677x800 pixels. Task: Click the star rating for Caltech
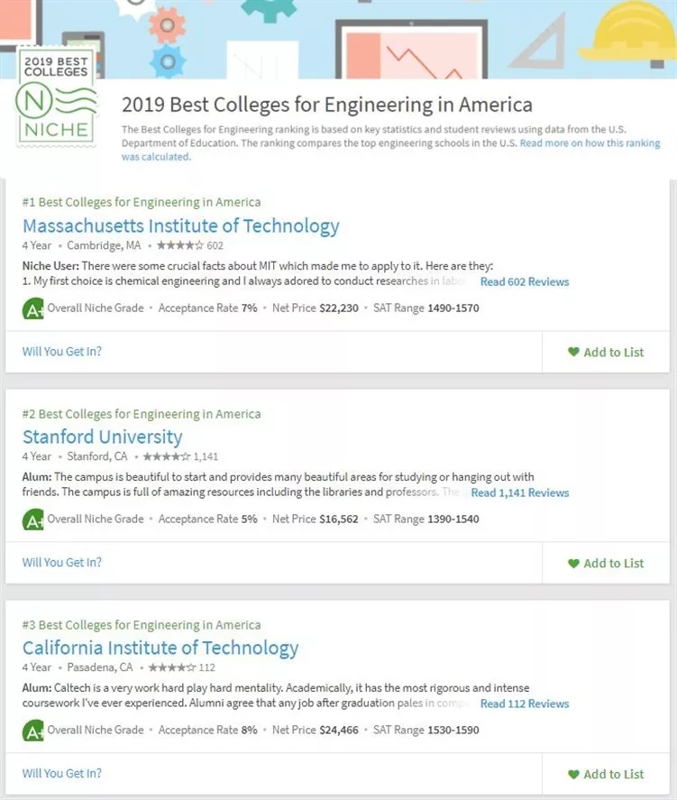171,667
